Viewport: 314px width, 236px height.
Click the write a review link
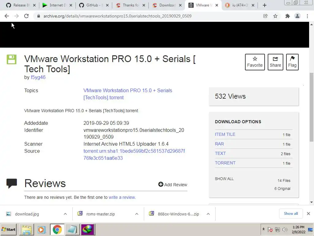tap(122, 197)
